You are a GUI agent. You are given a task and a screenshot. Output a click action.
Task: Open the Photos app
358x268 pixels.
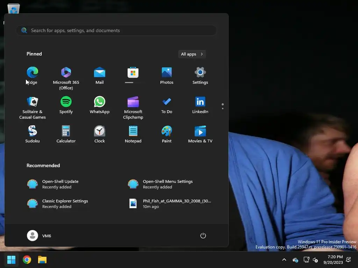(x=167, y=76)
